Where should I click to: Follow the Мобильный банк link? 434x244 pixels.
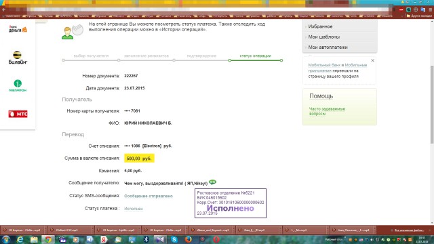[x=324, y=65]
